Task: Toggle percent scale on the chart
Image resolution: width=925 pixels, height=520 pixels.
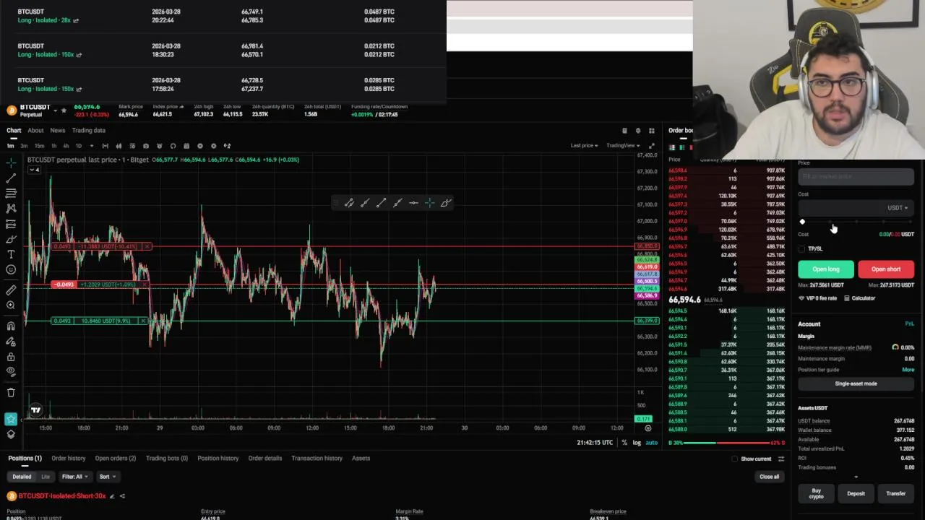Action: click(624, 443)
